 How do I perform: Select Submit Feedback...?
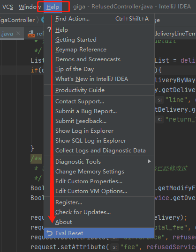click(x=99, y=121)
